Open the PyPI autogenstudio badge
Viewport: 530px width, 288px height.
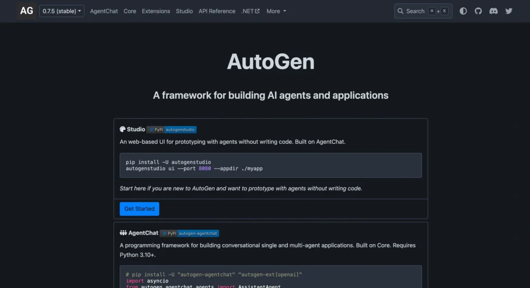172,130
